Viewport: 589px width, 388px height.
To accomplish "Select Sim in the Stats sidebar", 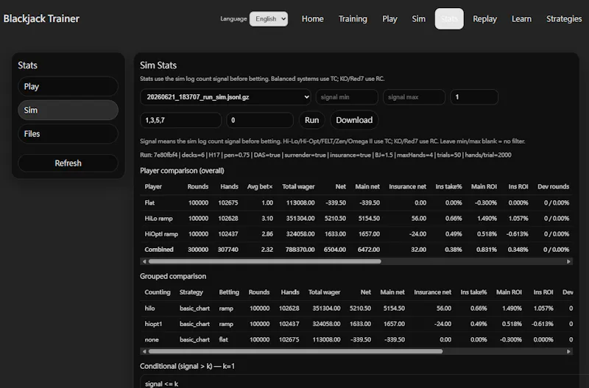I will pos(68,110).
